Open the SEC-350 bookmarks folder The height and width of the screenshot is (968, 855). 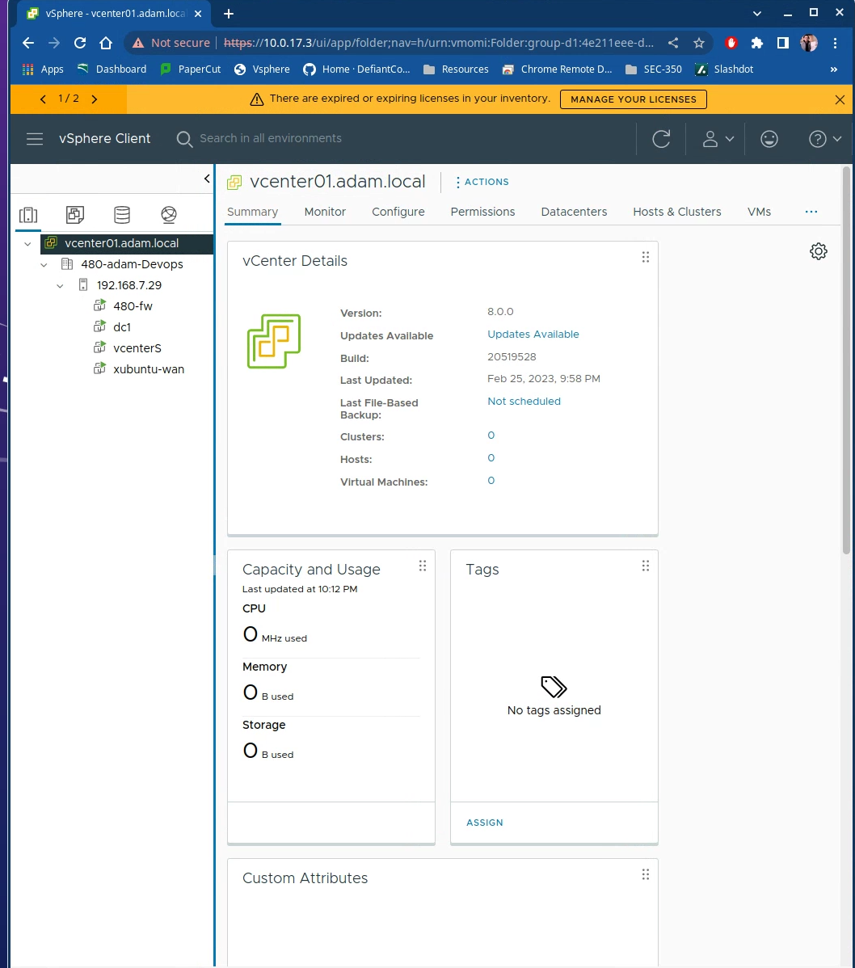(x=653, y=69)
